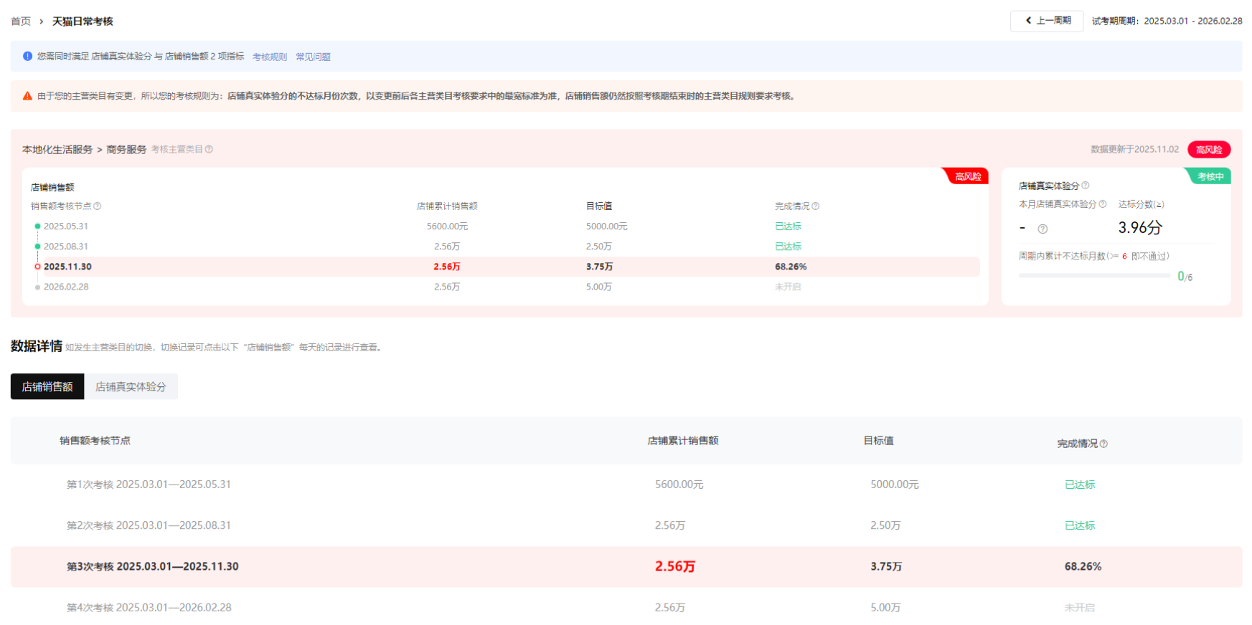Click the 2025.11.30 timeline node
1252x625 pixels.
[x=38, y=267]
